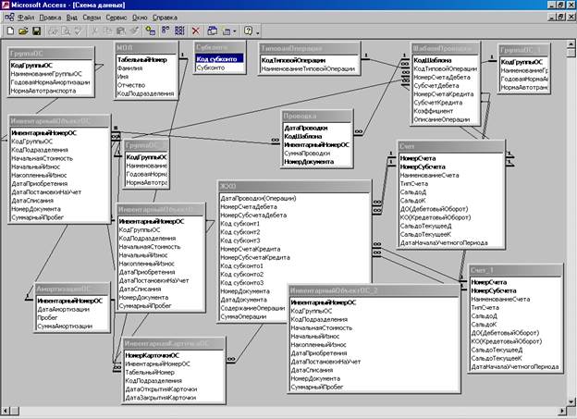Select the highlighted Код субконто field

216,58
